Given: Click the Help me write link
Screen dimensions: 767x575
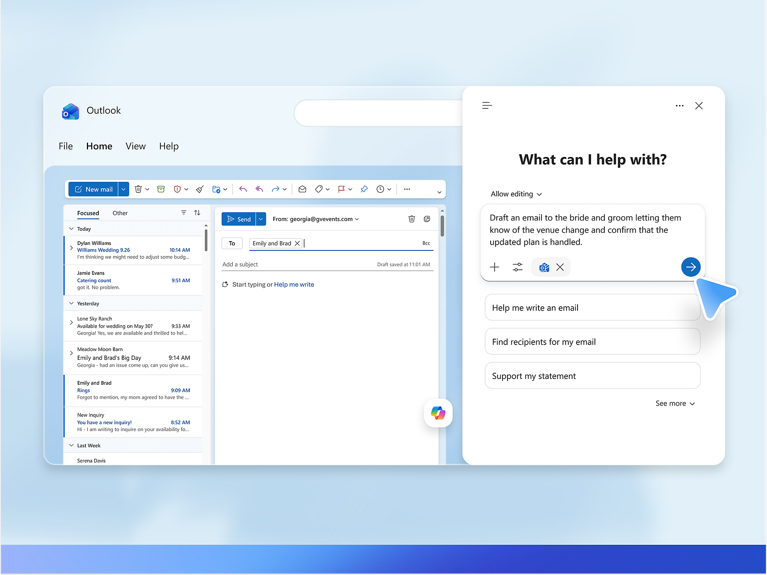Looking at the screenshot, I should tap(294, 284).
